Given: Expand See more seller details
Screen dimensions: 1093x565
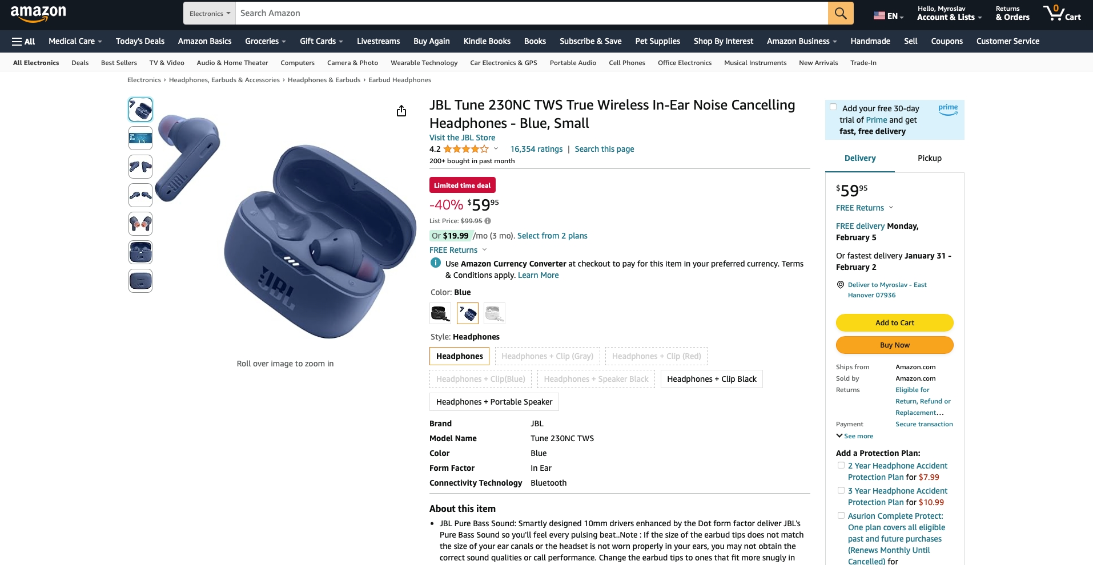Looking at the screenshot, I should (x=855, y=436).
